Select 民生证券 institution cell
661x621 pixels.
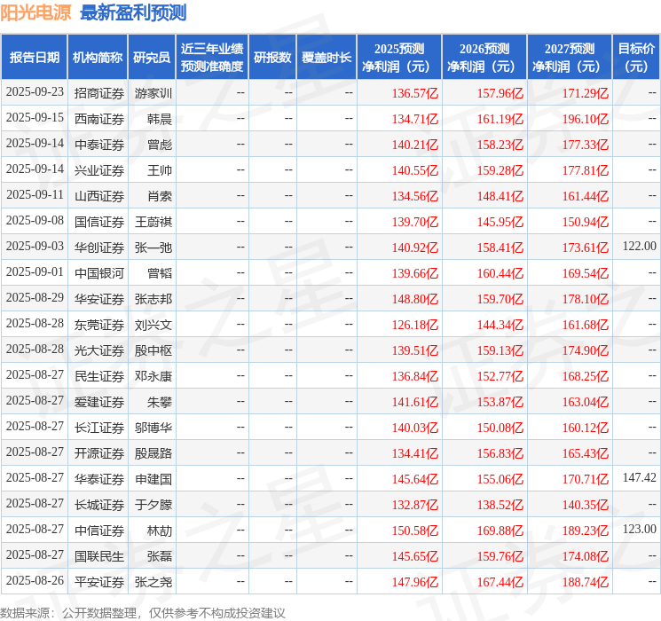click(x=99, y=376)
